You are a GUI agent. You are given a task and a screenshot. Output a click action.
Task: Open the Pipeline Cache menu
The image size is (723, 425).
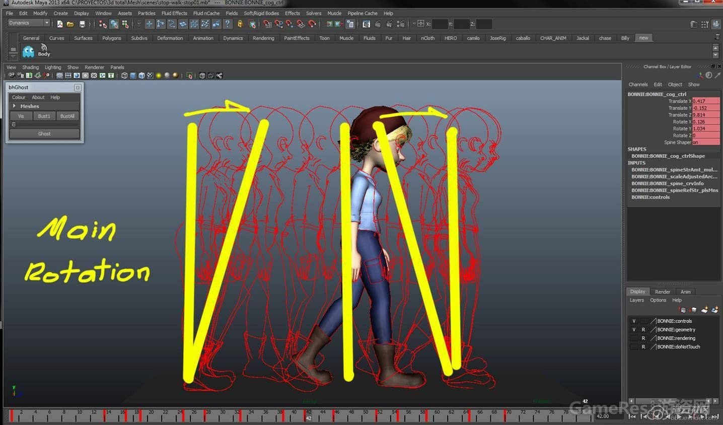363,13
